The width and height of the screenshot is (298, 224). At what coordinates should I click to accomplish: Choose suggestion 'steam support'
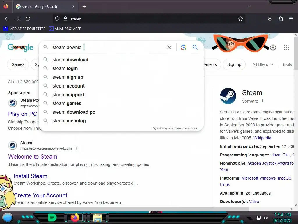point(121,95)
